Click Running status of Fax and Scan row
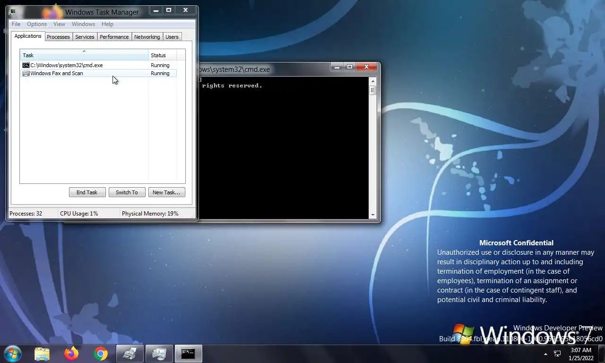The width and height of the screenshot is (605, 363). pyautogui.click(x=160, y=73)
